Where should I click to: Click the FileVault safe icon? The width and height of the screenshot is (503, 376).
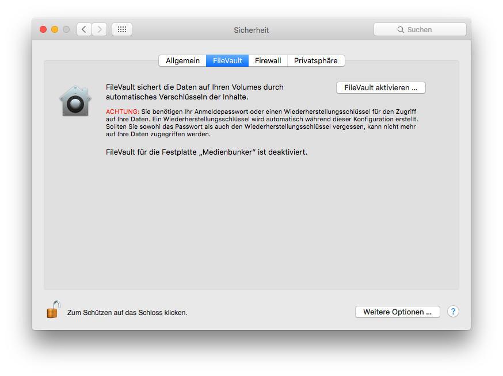tap(75, 99)
